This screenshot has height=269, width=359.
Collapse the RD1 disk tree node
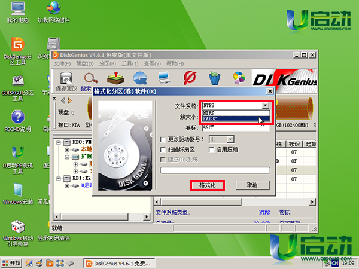[x=59, y=178]
